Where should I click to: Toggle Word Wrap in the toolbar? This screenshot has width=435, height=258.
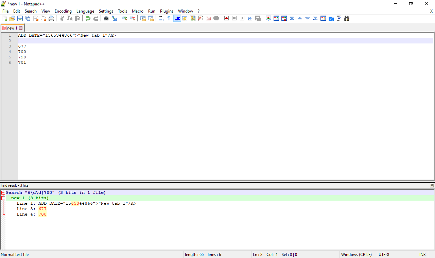(x=161, y=18)
